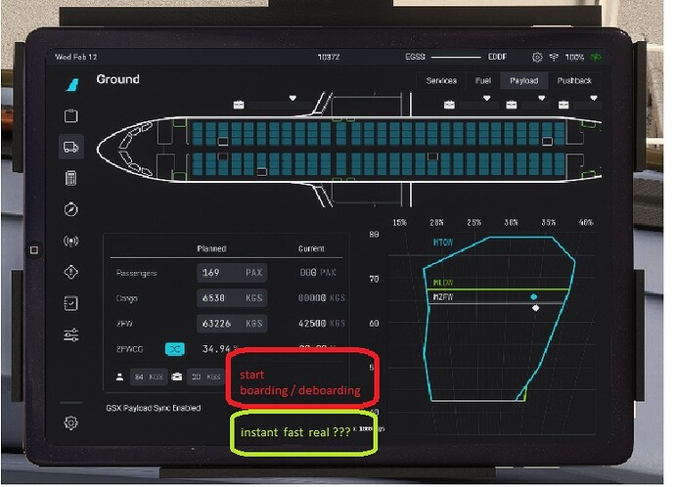The width and height of the screenshot is (675, 487).
Task: Click the current passengers value 000 PAX
Action: coord(318,273)
